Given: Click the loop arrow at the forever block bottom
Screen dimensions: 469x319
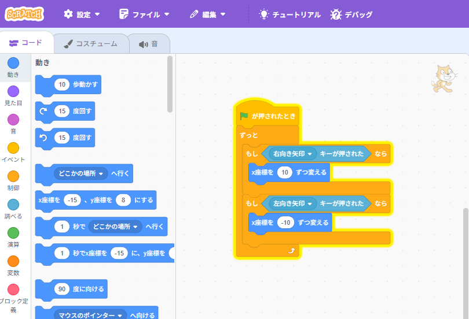Looking at the screenshot, I should point(292,250).
